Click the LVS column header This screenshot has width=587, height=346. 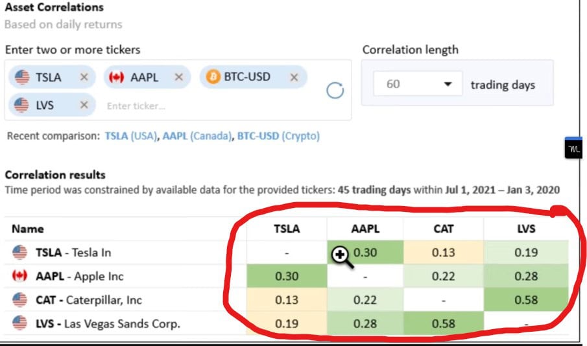[x=526, y=229]
